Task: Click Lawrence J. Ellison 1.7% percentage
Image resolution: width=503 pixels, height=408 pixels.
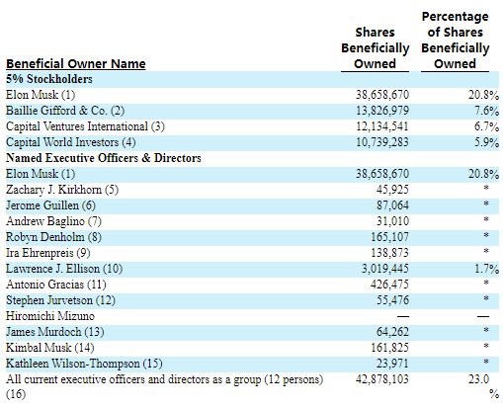Action: point(486,269)
